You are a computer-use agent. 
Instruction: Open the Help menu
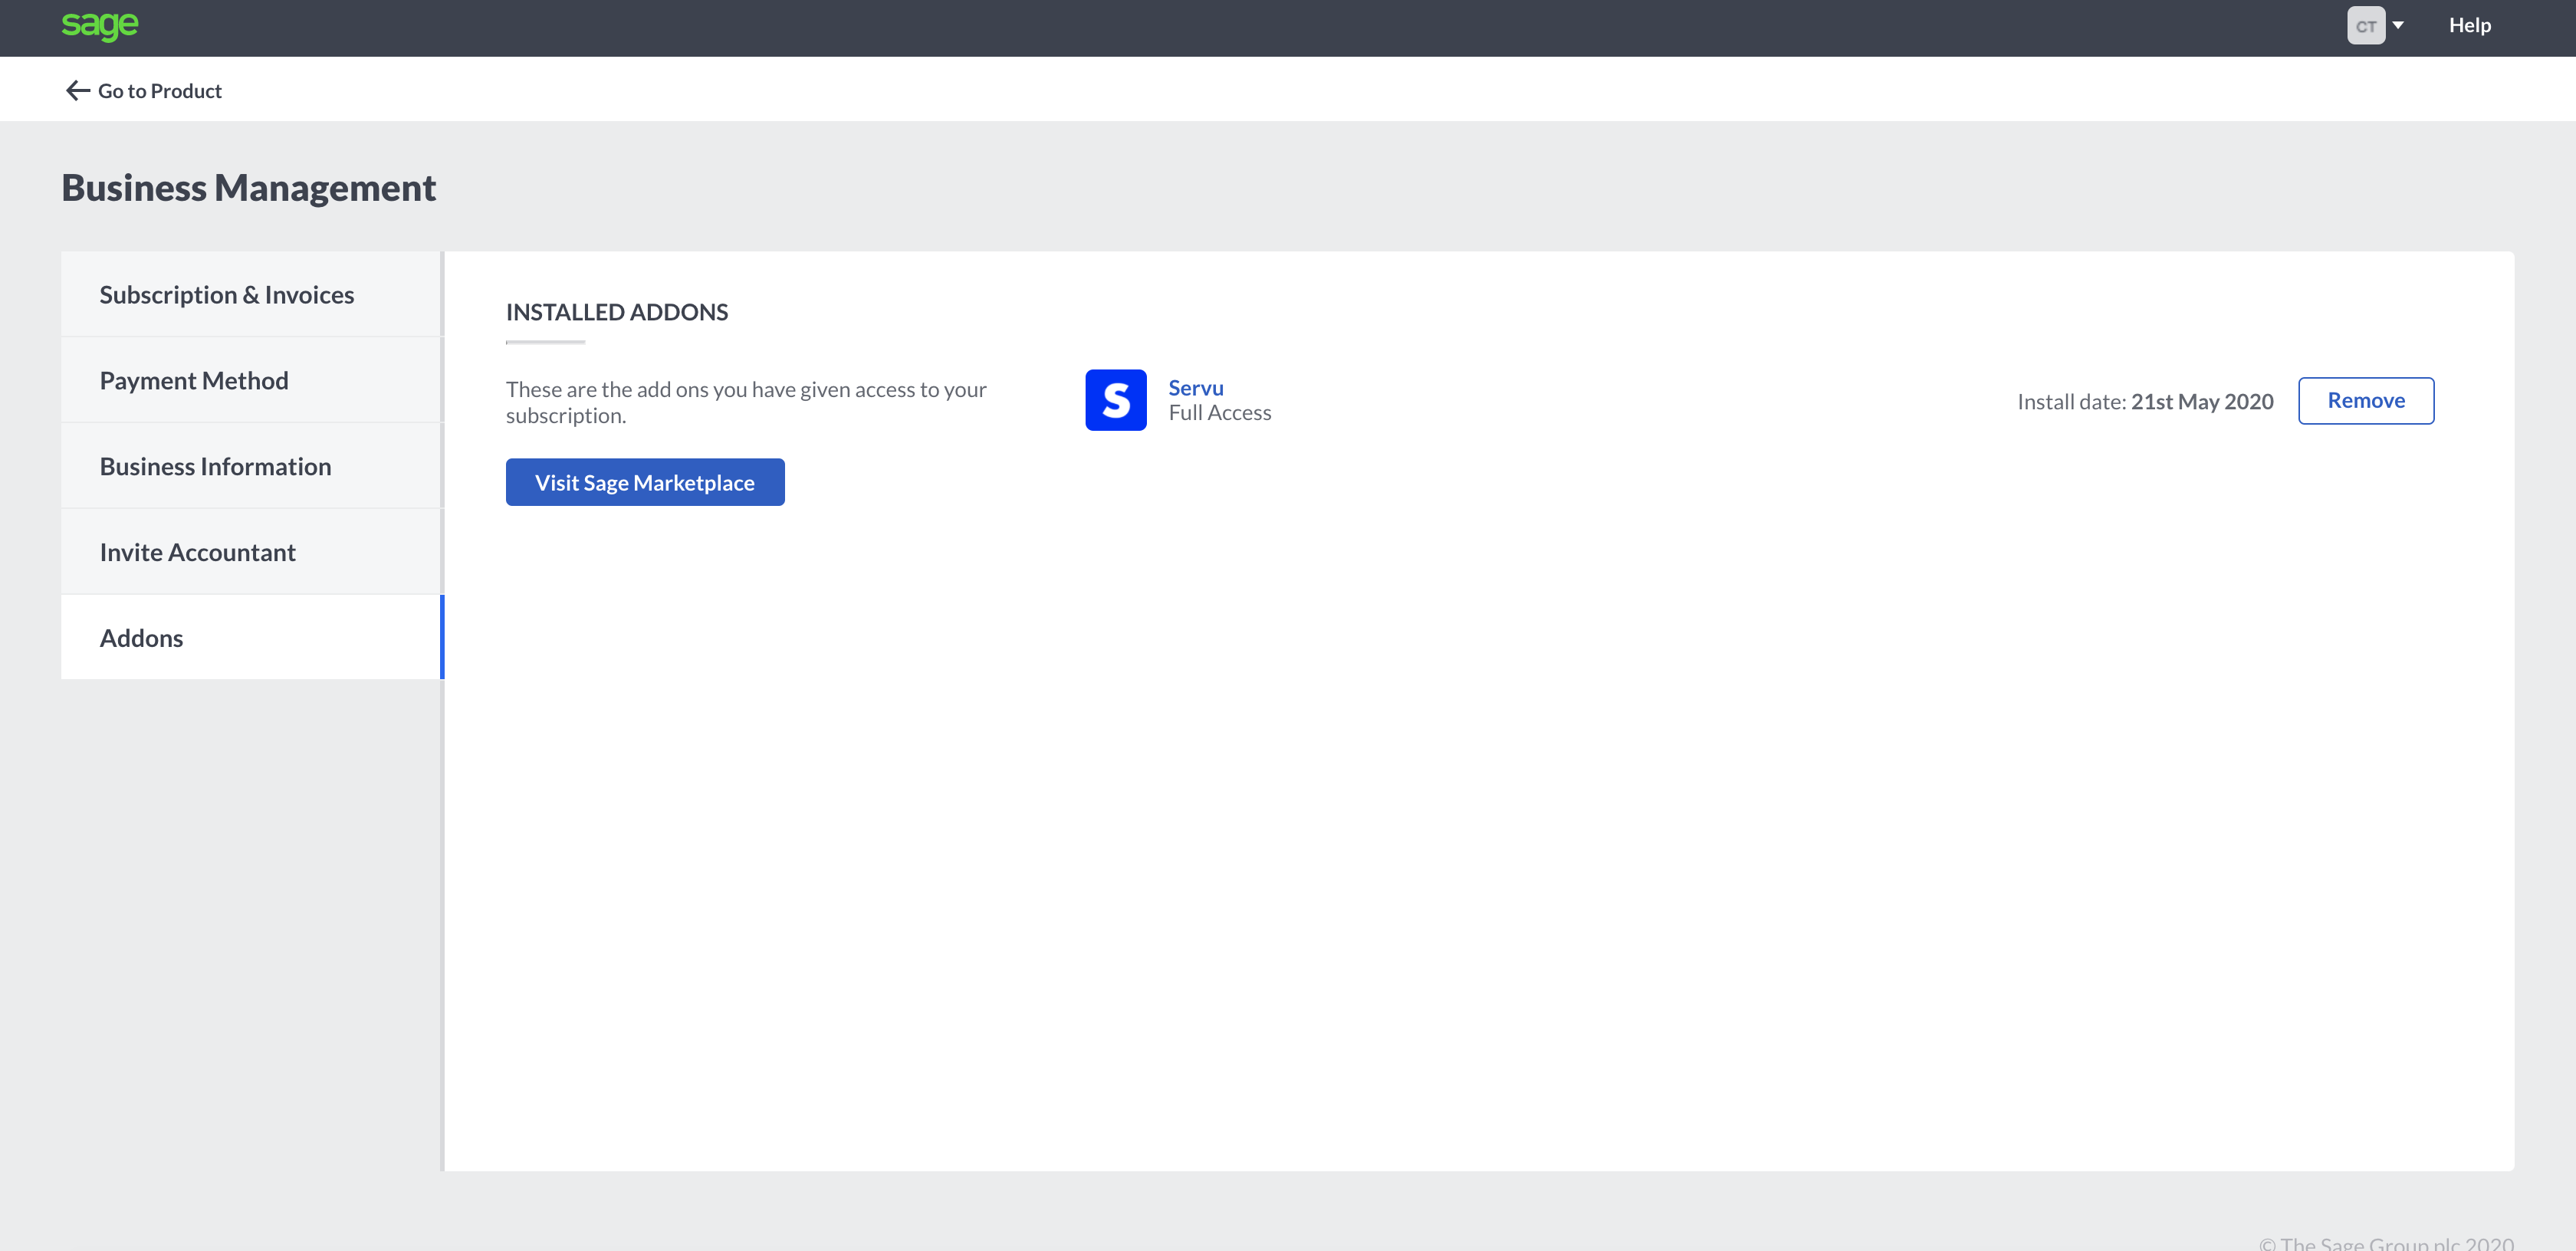(2469, 26)
